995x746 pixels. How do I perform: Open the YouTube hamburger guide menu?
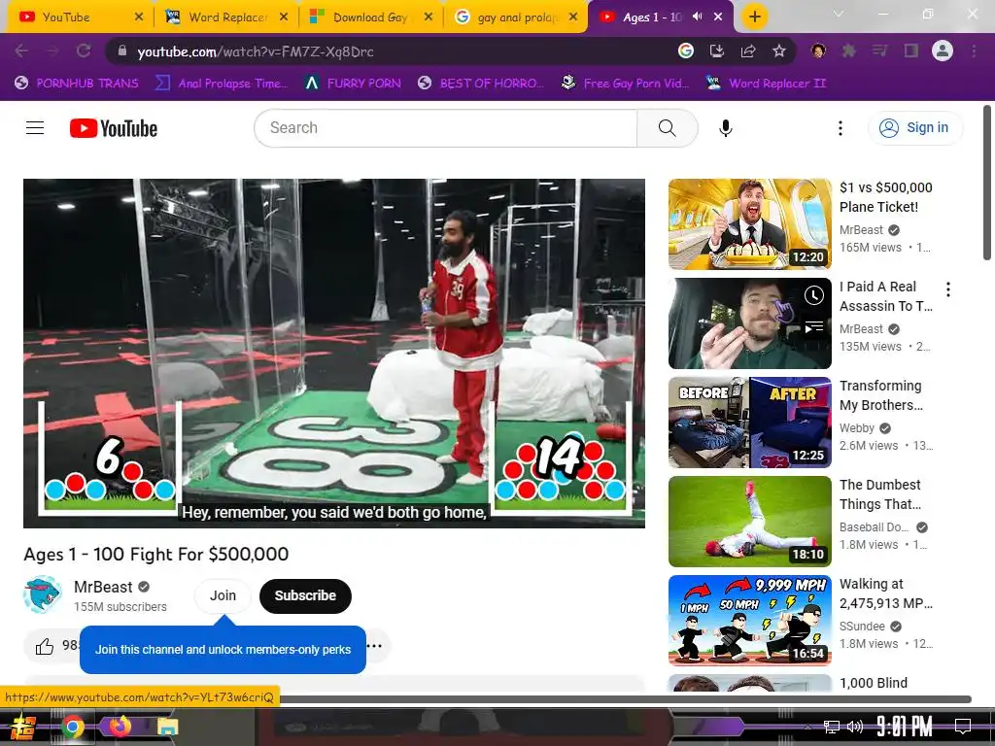coord(35,128)
